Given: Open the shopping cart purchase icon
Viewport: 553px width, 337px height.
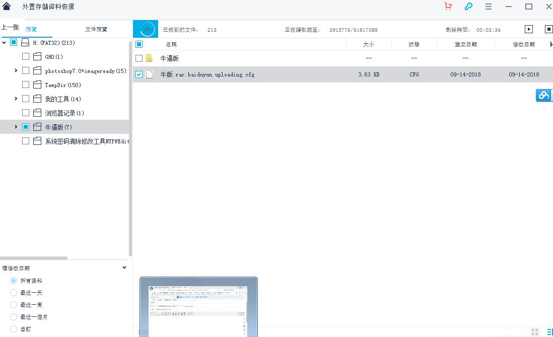Looking at the screenshot, I should 448,7.
